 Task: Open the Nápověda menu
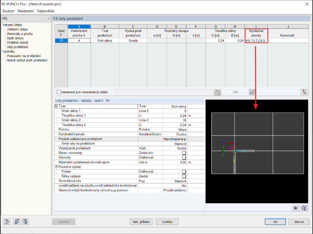(46, 11)
